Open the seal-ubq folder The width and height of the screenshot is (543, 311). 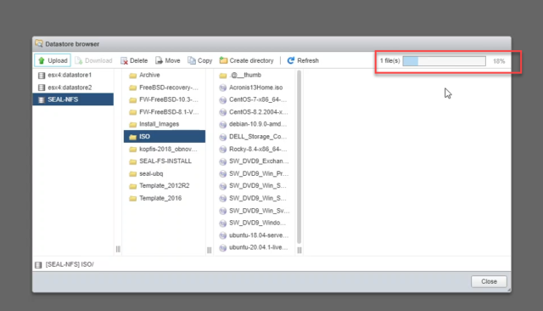click(x=165, y=173)
